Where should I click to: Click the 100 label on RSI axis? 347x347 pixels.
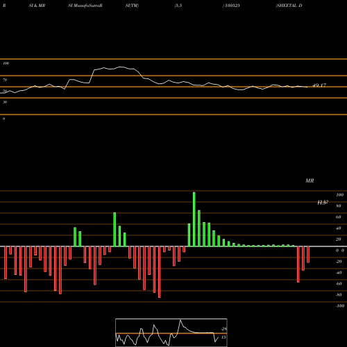pyautogui.click(x=6, y=63)
